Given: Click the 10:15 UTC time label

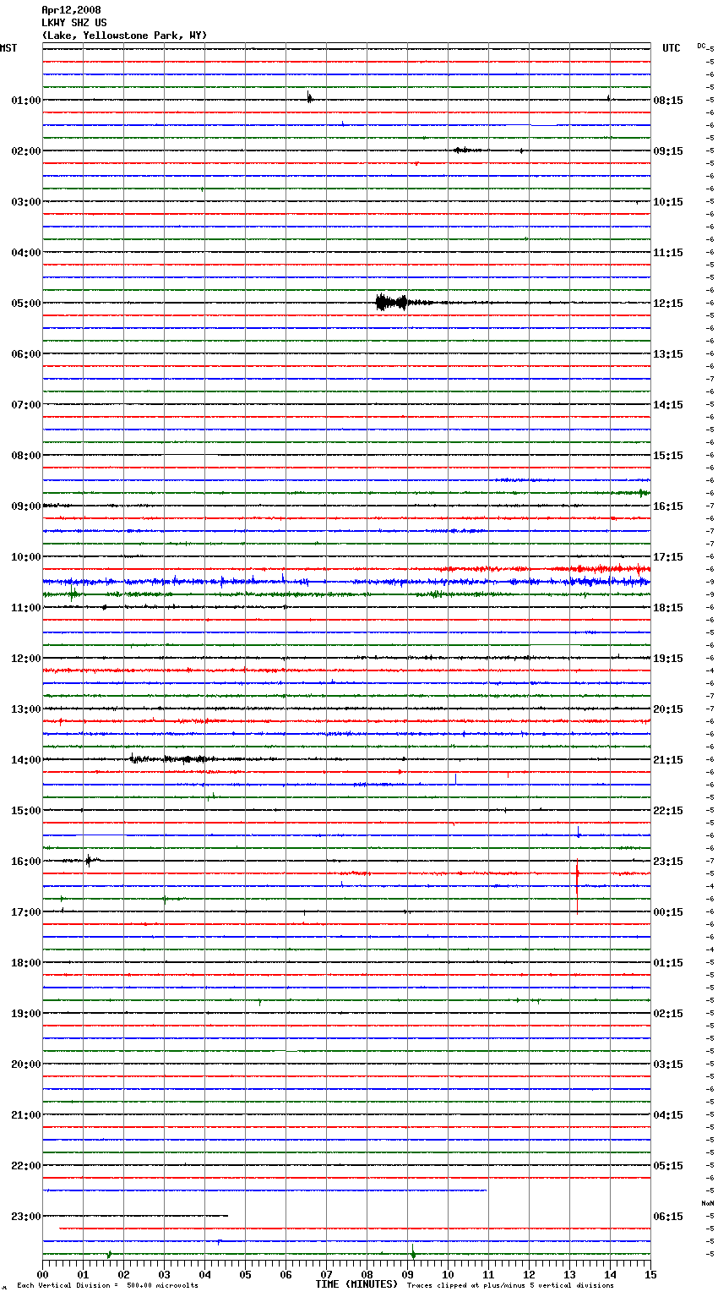Looking at the screenshot, I should point(668,202).
